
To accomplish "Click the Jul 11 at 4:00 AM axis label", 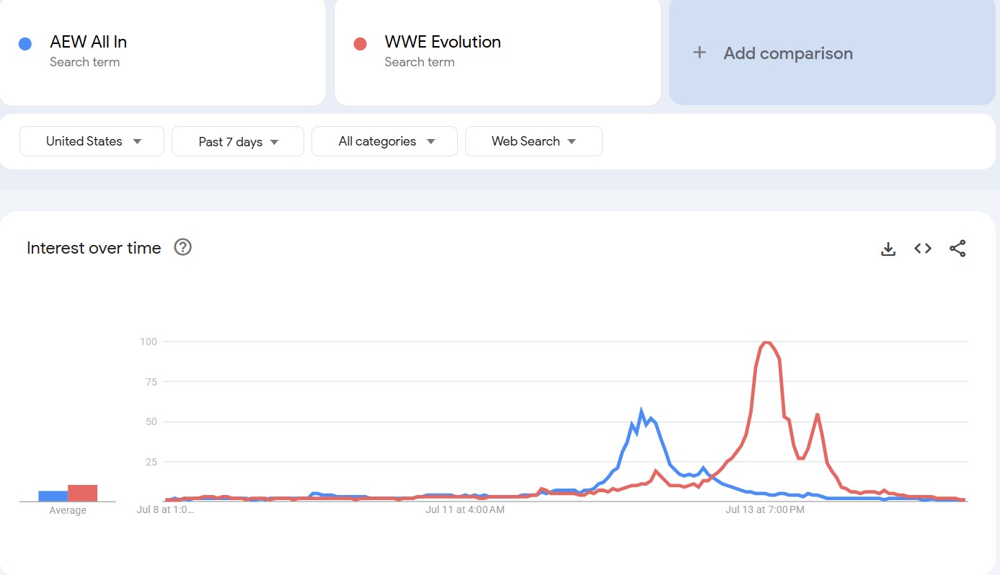I will (465, 510).
